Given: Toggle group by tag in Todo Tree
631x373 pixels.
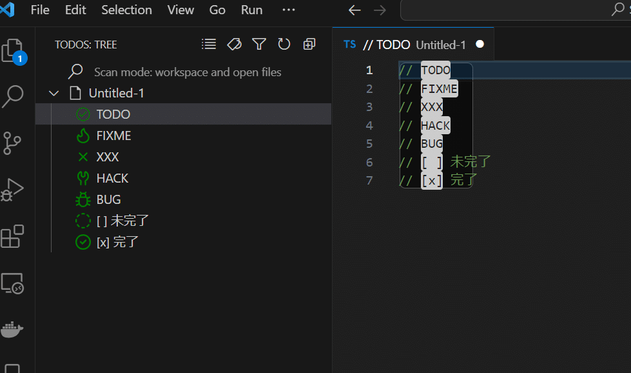Looking at the screenshot, I should [x=234, y=44].
